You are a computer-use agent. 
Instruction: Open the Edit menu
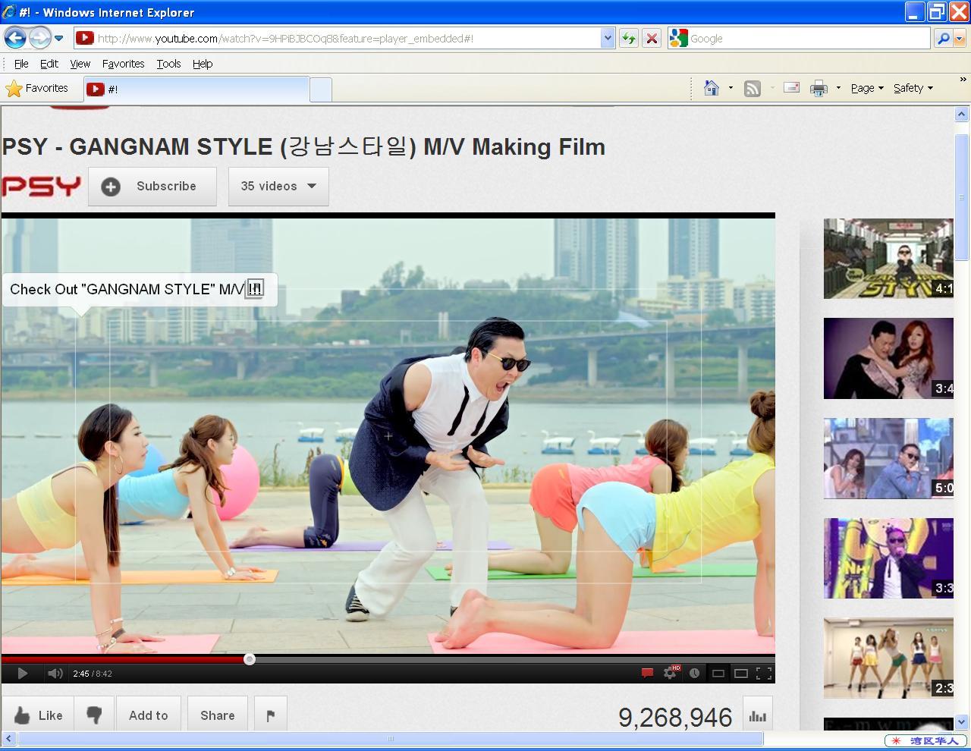[x=49, y=64]
